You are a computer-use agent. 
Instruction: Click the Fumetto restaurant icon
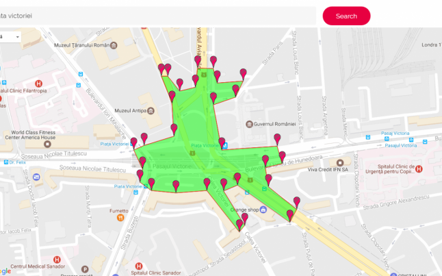point(120,218)
